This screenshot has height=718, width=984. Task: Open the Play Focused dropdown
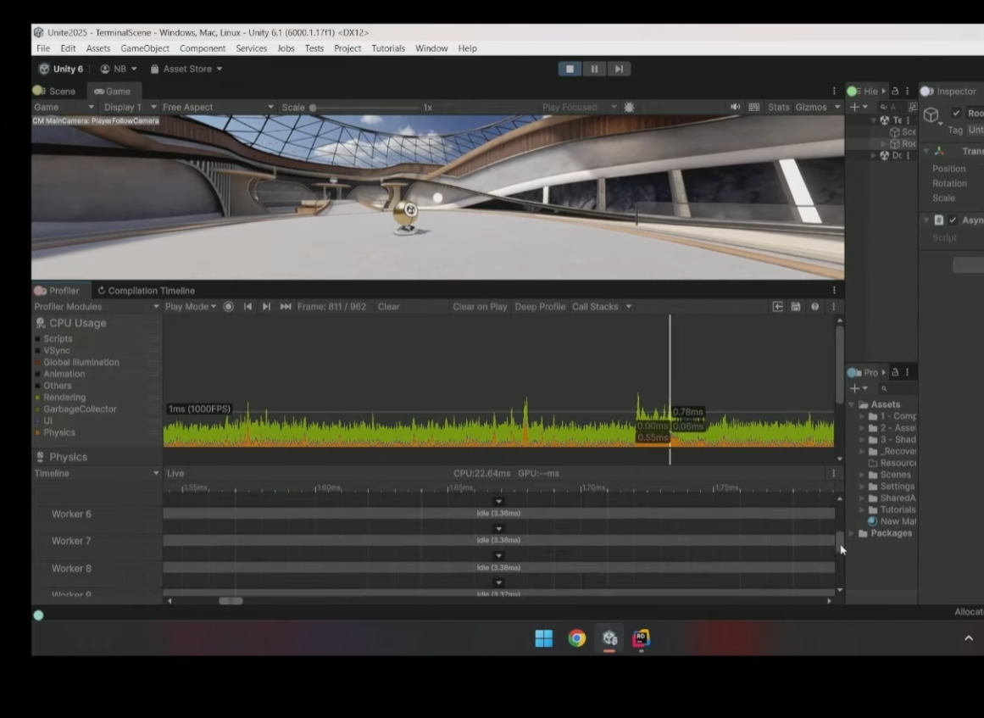coord(579,108)
